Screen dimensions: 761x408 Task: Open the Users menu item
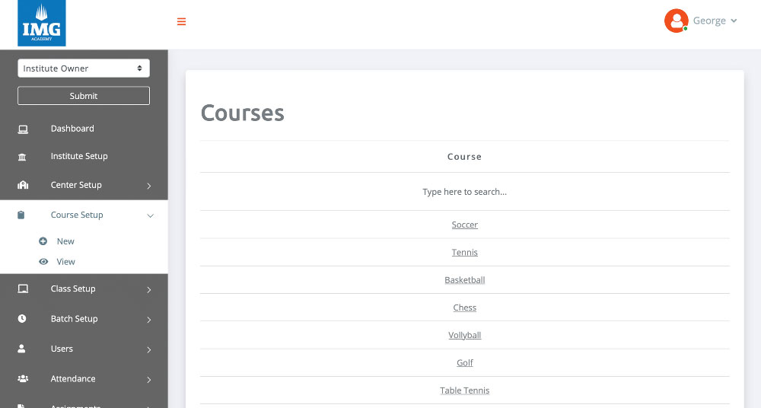click(62, 349)
